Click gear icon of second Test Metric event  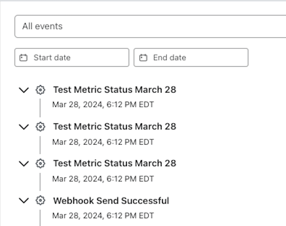click(x=40, y=126)
